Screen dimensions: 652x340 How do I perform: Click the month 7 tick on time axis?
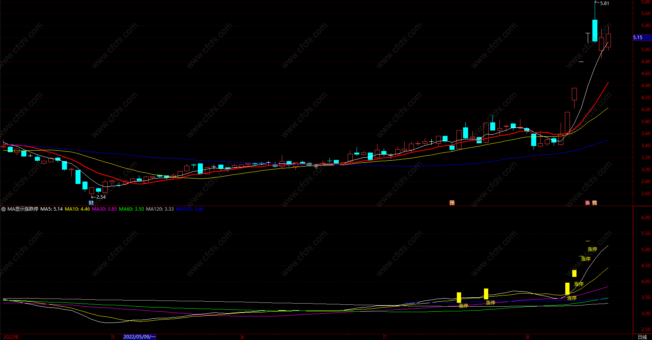385,337
